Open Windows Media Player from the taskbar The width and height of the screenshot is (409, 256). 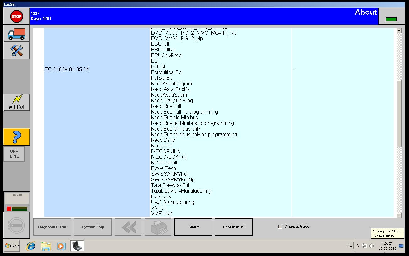61,246
